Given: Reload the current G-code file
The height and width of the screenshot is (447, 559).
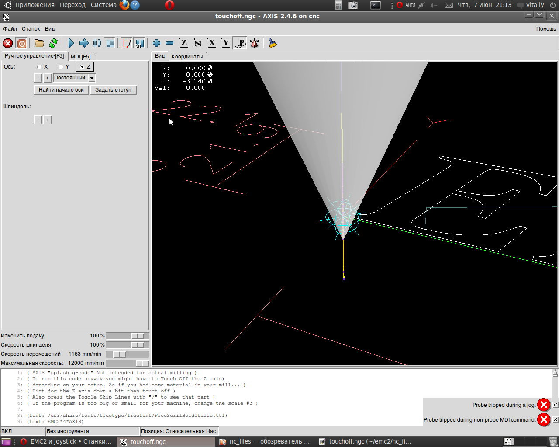Looking at the screenshot, I should pos(53,43).
